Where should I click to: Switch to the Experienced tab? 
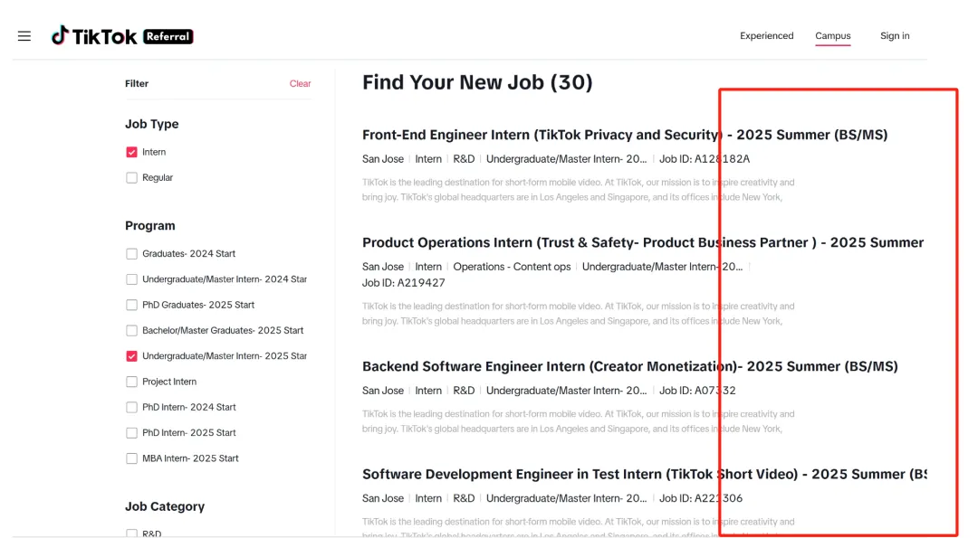(767, 35)
